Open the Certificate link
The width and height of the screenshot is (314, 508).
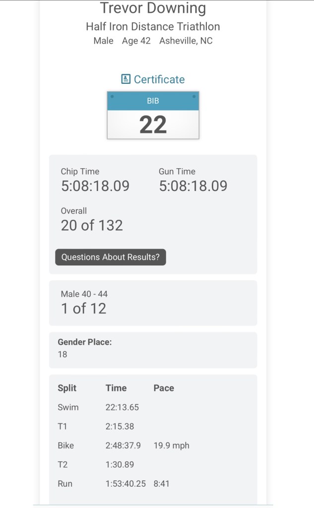tap(159, 79)
